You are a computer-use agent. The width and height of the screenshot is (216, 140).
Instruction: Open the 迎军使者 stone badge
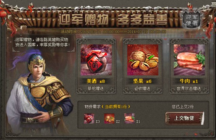point(192,20)
